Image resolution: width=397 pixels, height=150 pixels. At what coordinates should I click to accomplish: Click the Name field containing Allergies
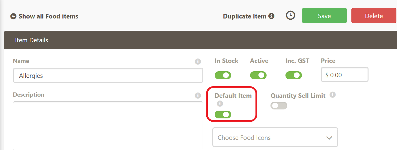pos(108,75)
